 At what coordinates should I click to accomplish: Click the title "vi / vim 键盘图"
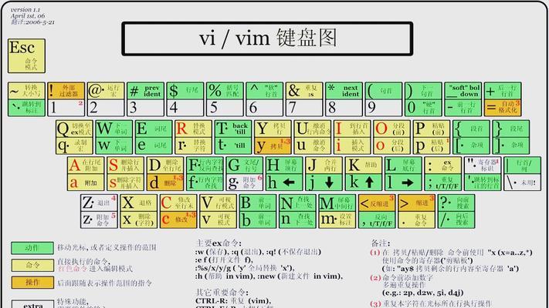(268, 38)
